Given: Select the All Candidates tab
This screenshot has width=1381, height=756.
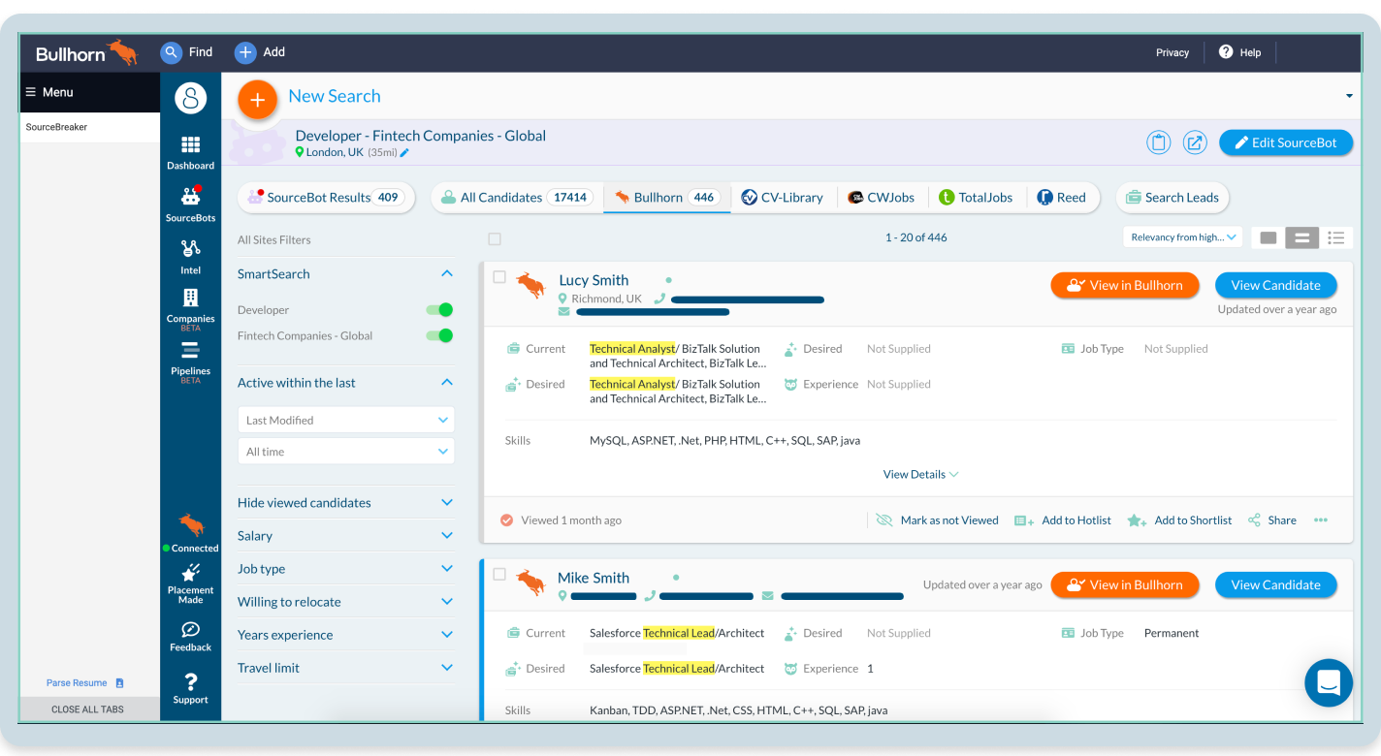Looking at the screenshot, I should pos(517,198).
